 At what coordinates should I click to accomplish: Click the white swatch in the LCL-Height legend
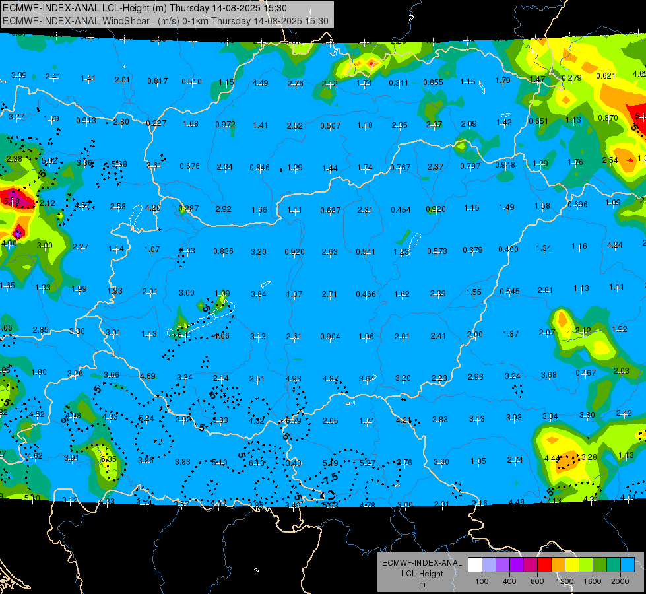click(x=475, y=565)
